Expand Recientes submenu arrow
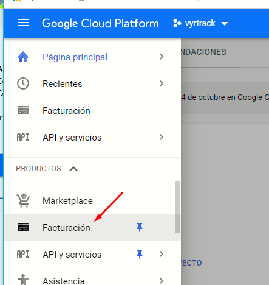The image size is (269, 285). click(x=162, y=83)
